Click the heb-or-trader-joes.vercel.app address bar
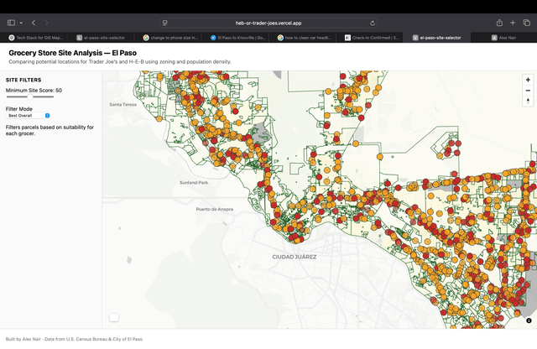 [x=268, y=23]
